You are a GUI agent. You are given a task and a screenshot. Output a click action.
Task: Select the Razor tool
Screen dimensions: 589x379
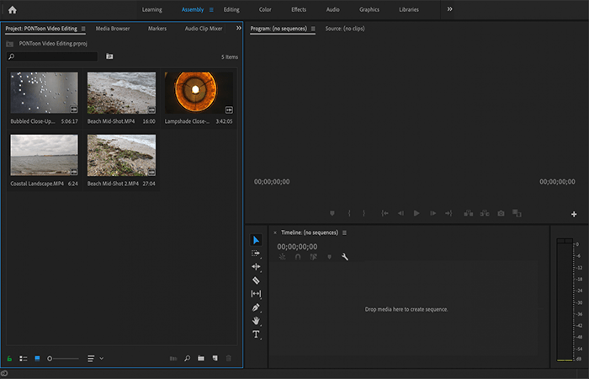coord(256,280)
